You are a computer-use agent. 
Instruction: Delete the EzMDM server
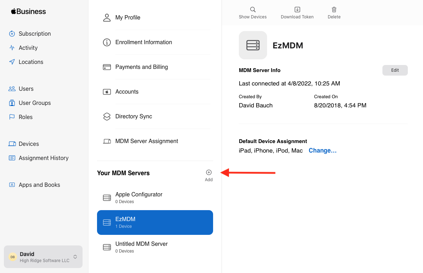pyautogui.click(x=334, y=13)
